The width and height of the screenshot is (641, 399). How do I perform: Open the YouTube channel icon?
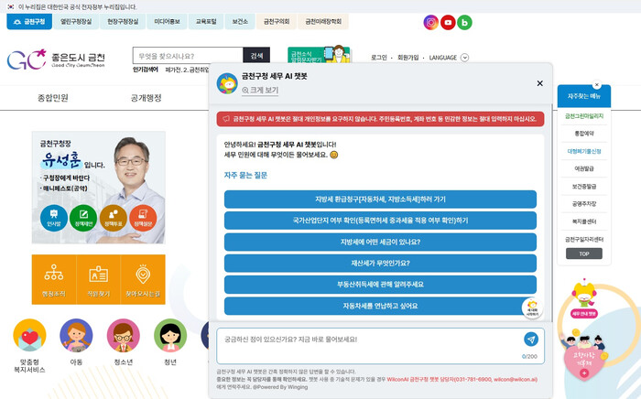(x=448, y=22)
